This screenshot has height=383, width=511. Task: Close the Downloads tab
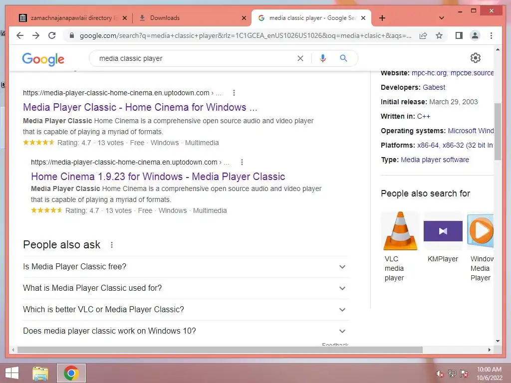244,18
